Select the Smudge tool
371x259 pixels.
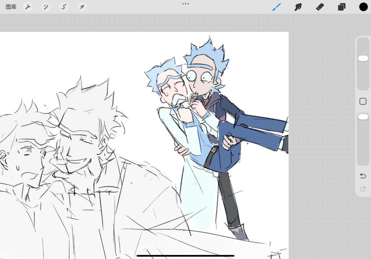298,7
